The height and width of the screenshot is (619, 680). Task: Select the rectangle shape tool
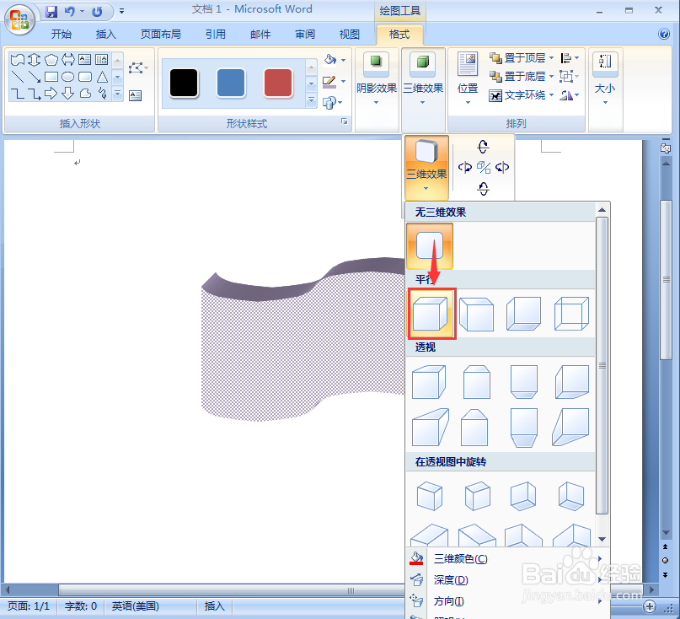(51, 77)
